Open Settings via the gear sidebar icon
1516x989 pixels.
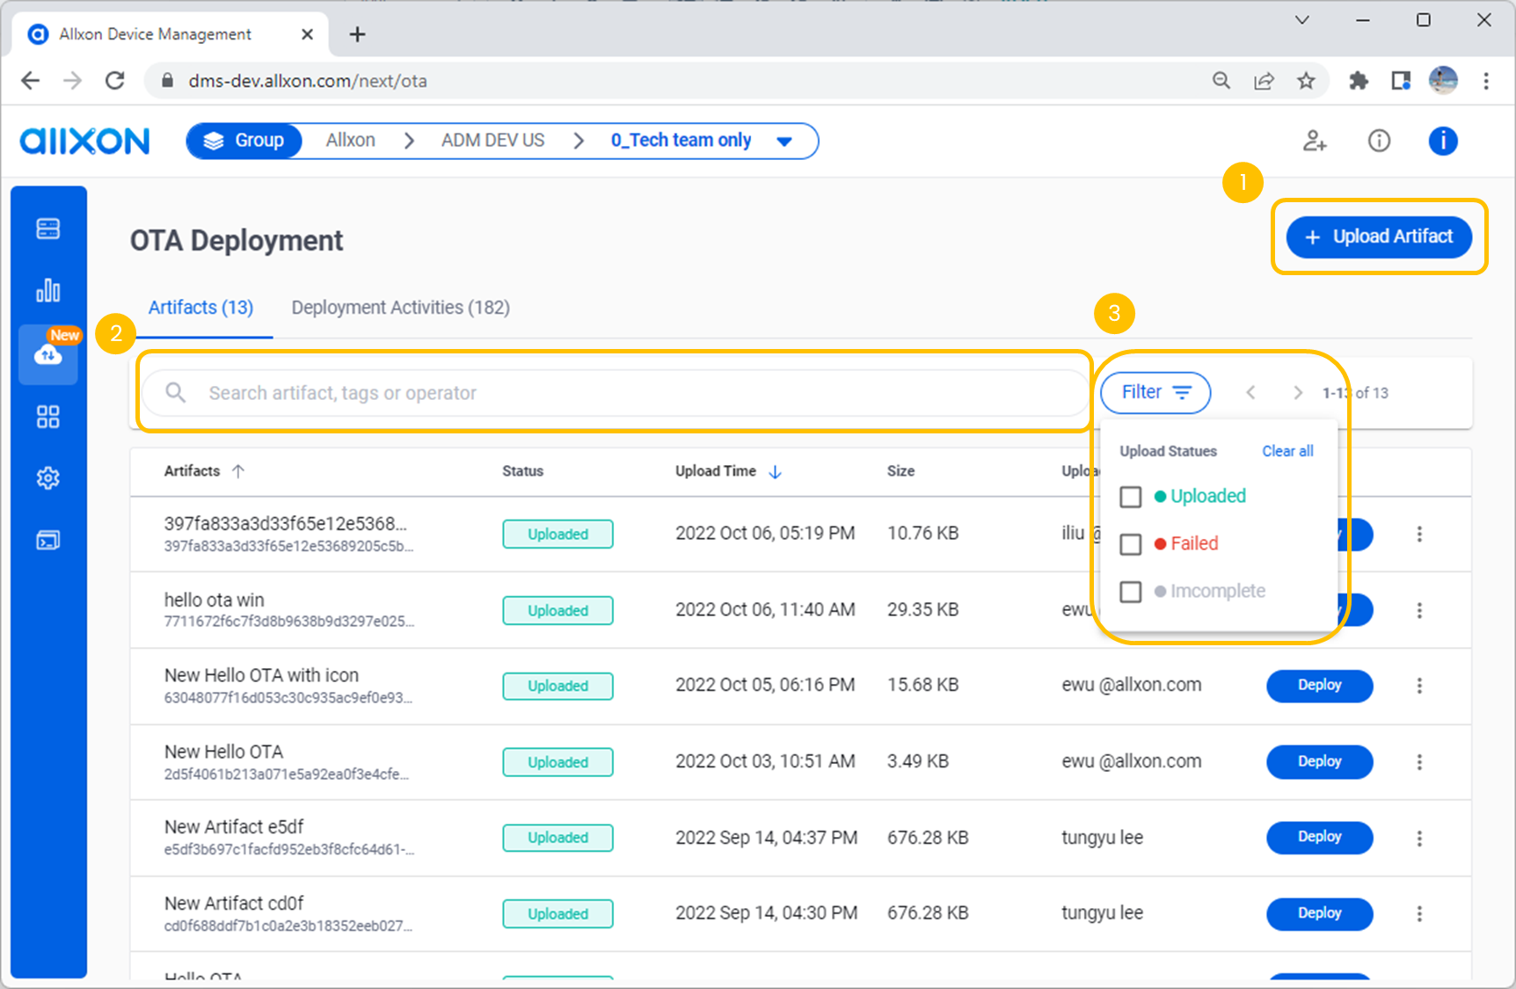(x=47, y=477)
